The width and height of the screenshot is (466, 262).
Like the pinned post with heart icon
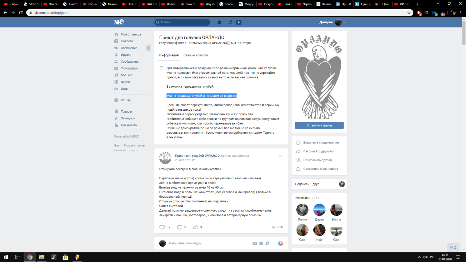point(162,227)
